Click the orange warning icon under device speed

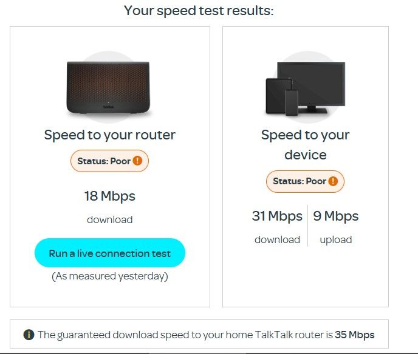pos(333,181)
